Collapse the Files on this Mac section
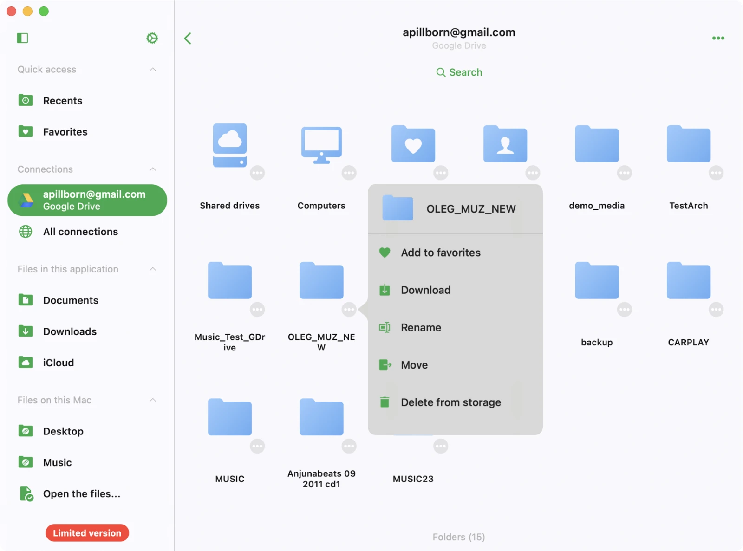Image resolution: width=743 pixels, height=551 pixels. 153,400
